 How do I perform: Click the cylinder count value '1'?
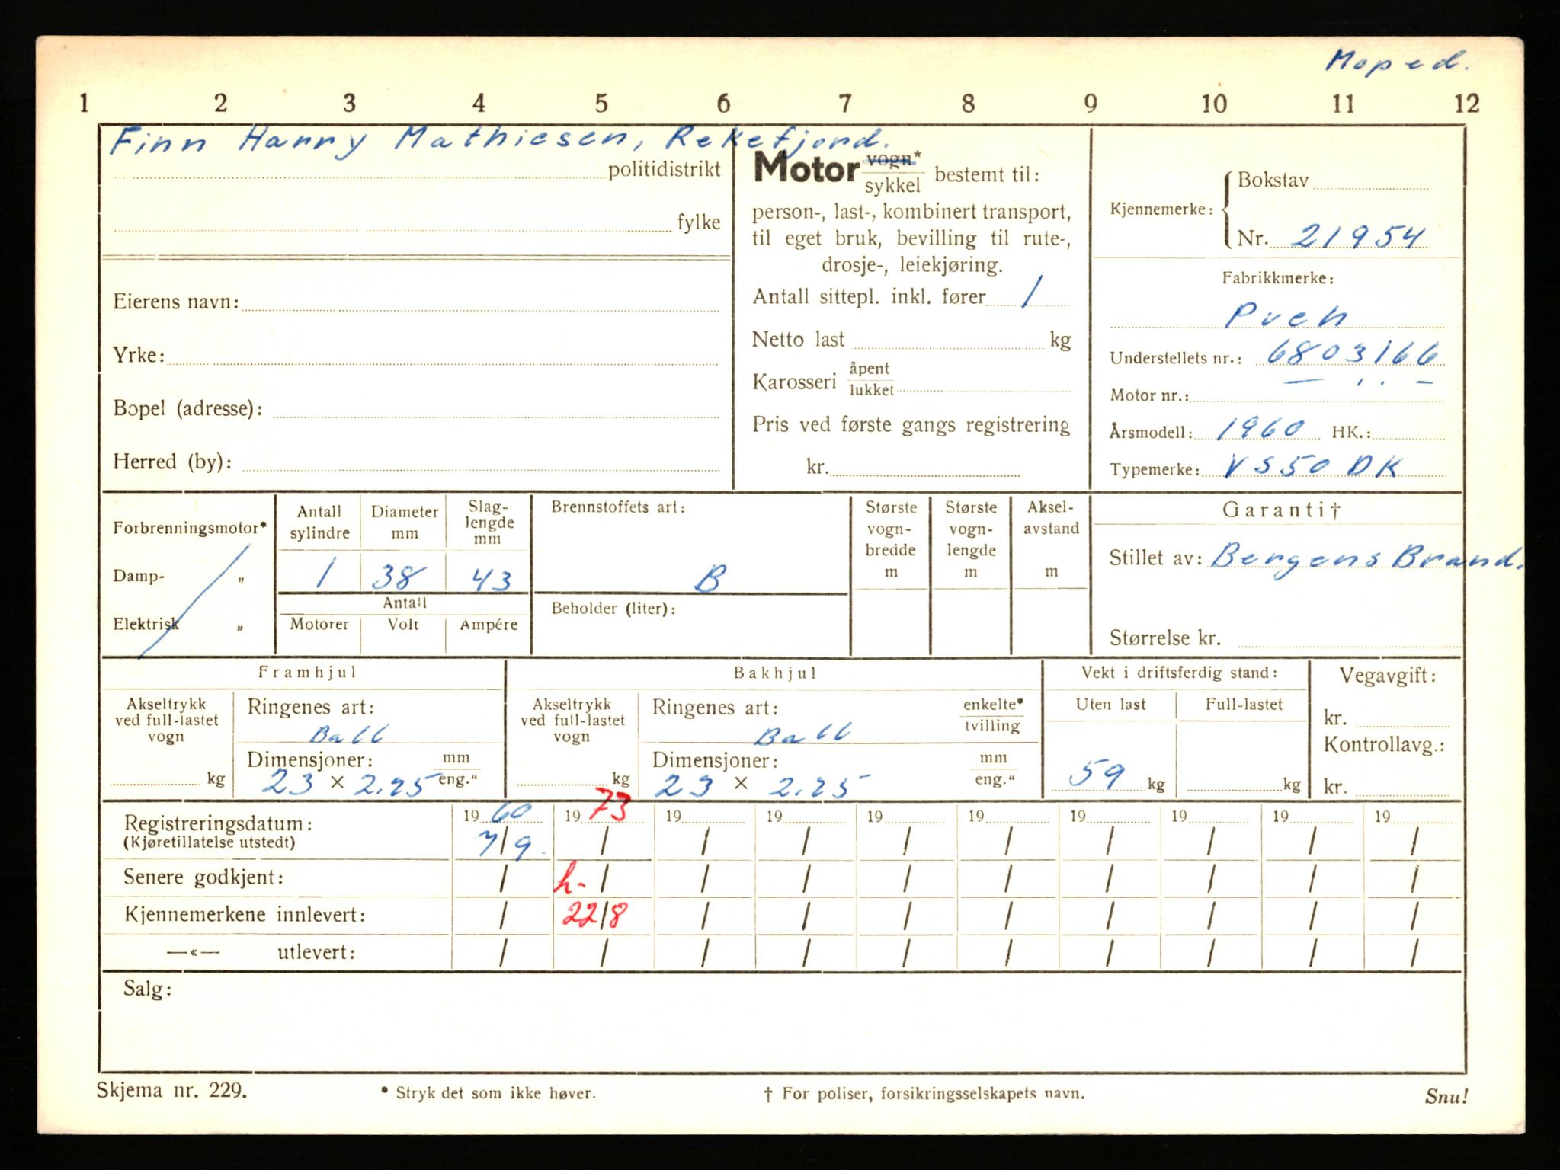click(x=323, y=574)
